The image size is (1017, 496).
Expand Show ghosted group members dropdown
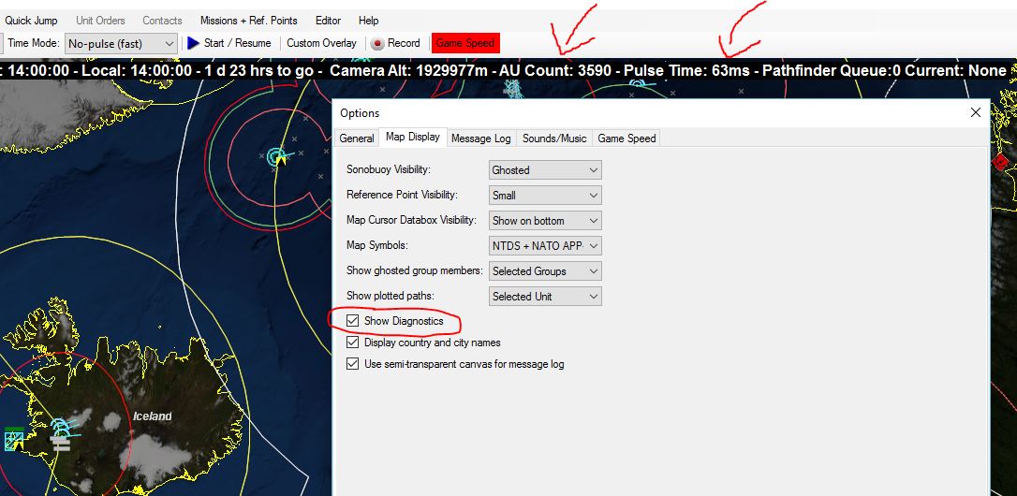(x=545, y=271)
